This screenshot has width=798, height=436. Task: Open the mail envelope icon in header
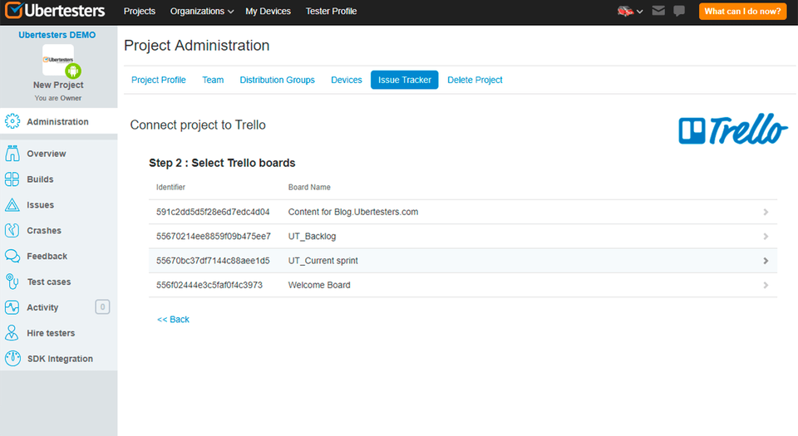(658, 12)
